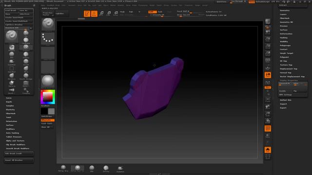Open Transform menu
Screen dimensions: 312x175
[189, 5]
